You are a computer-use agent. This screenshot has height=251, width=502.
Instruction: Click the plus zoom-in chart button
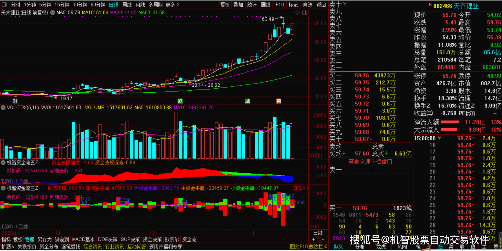point(313,239)
